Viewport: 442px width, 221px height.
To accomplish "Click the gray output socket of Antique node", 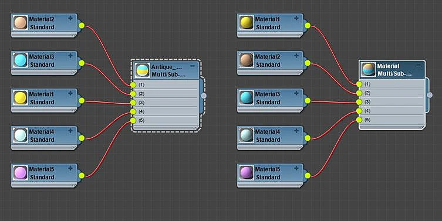I will [204, 96].
